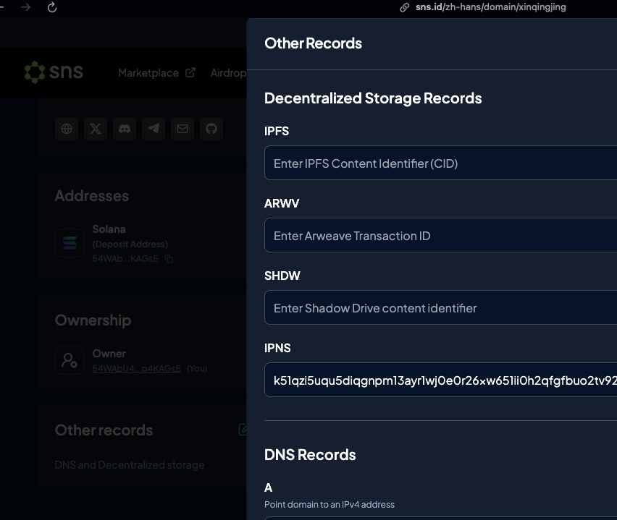Click the Ownership section heading
The image size is (617, 520).
[x=93, y=320]
